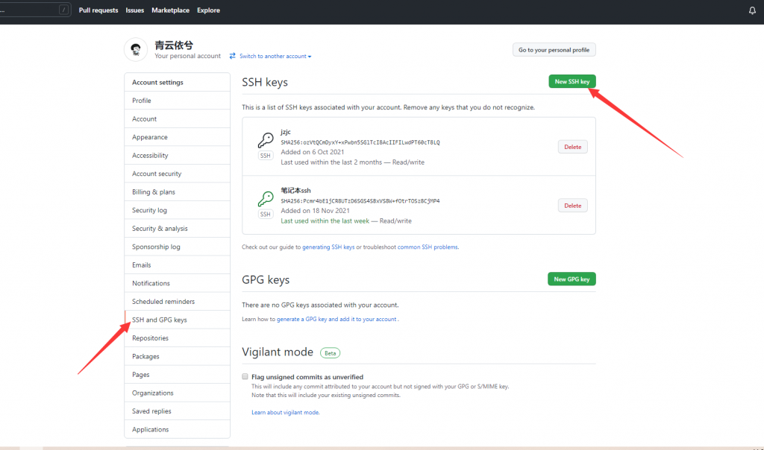Click the user avatar profile picture

click(x=135, y=49)
